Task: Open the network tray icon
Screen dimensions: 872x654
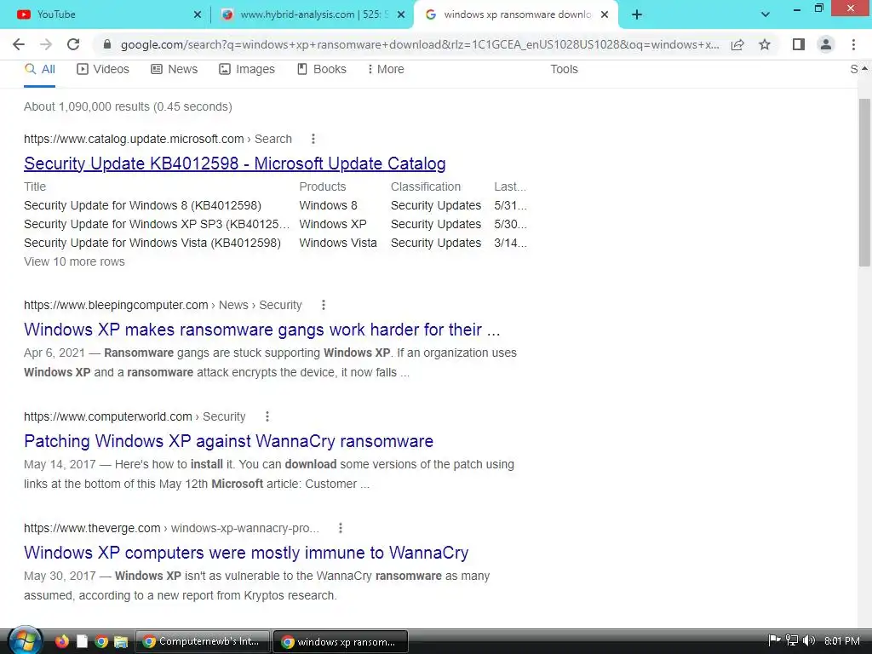Action: pyautogui.click(x=791, y=640)
